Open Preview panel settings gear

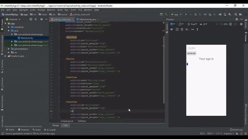click(237, 19)
